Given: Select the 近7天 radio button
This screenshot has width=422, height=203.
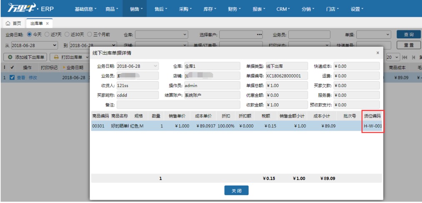Looking at the screenshot, I should [x=47, y=35].
